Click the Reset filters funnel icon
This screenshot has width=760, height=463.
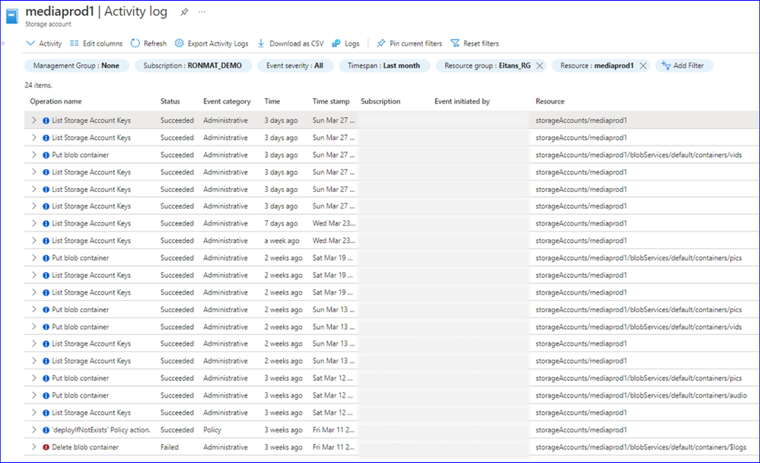455,43
